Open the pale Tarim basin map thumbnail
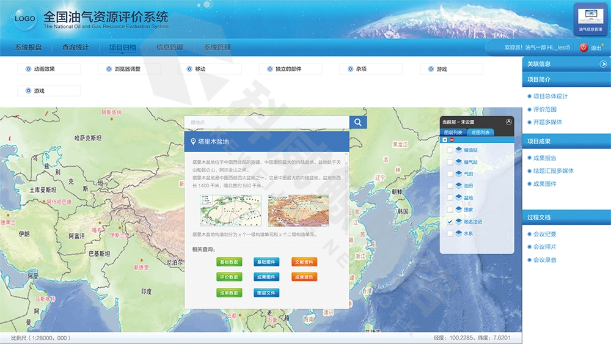Screen dimensions: 611x344 point(231,211)
